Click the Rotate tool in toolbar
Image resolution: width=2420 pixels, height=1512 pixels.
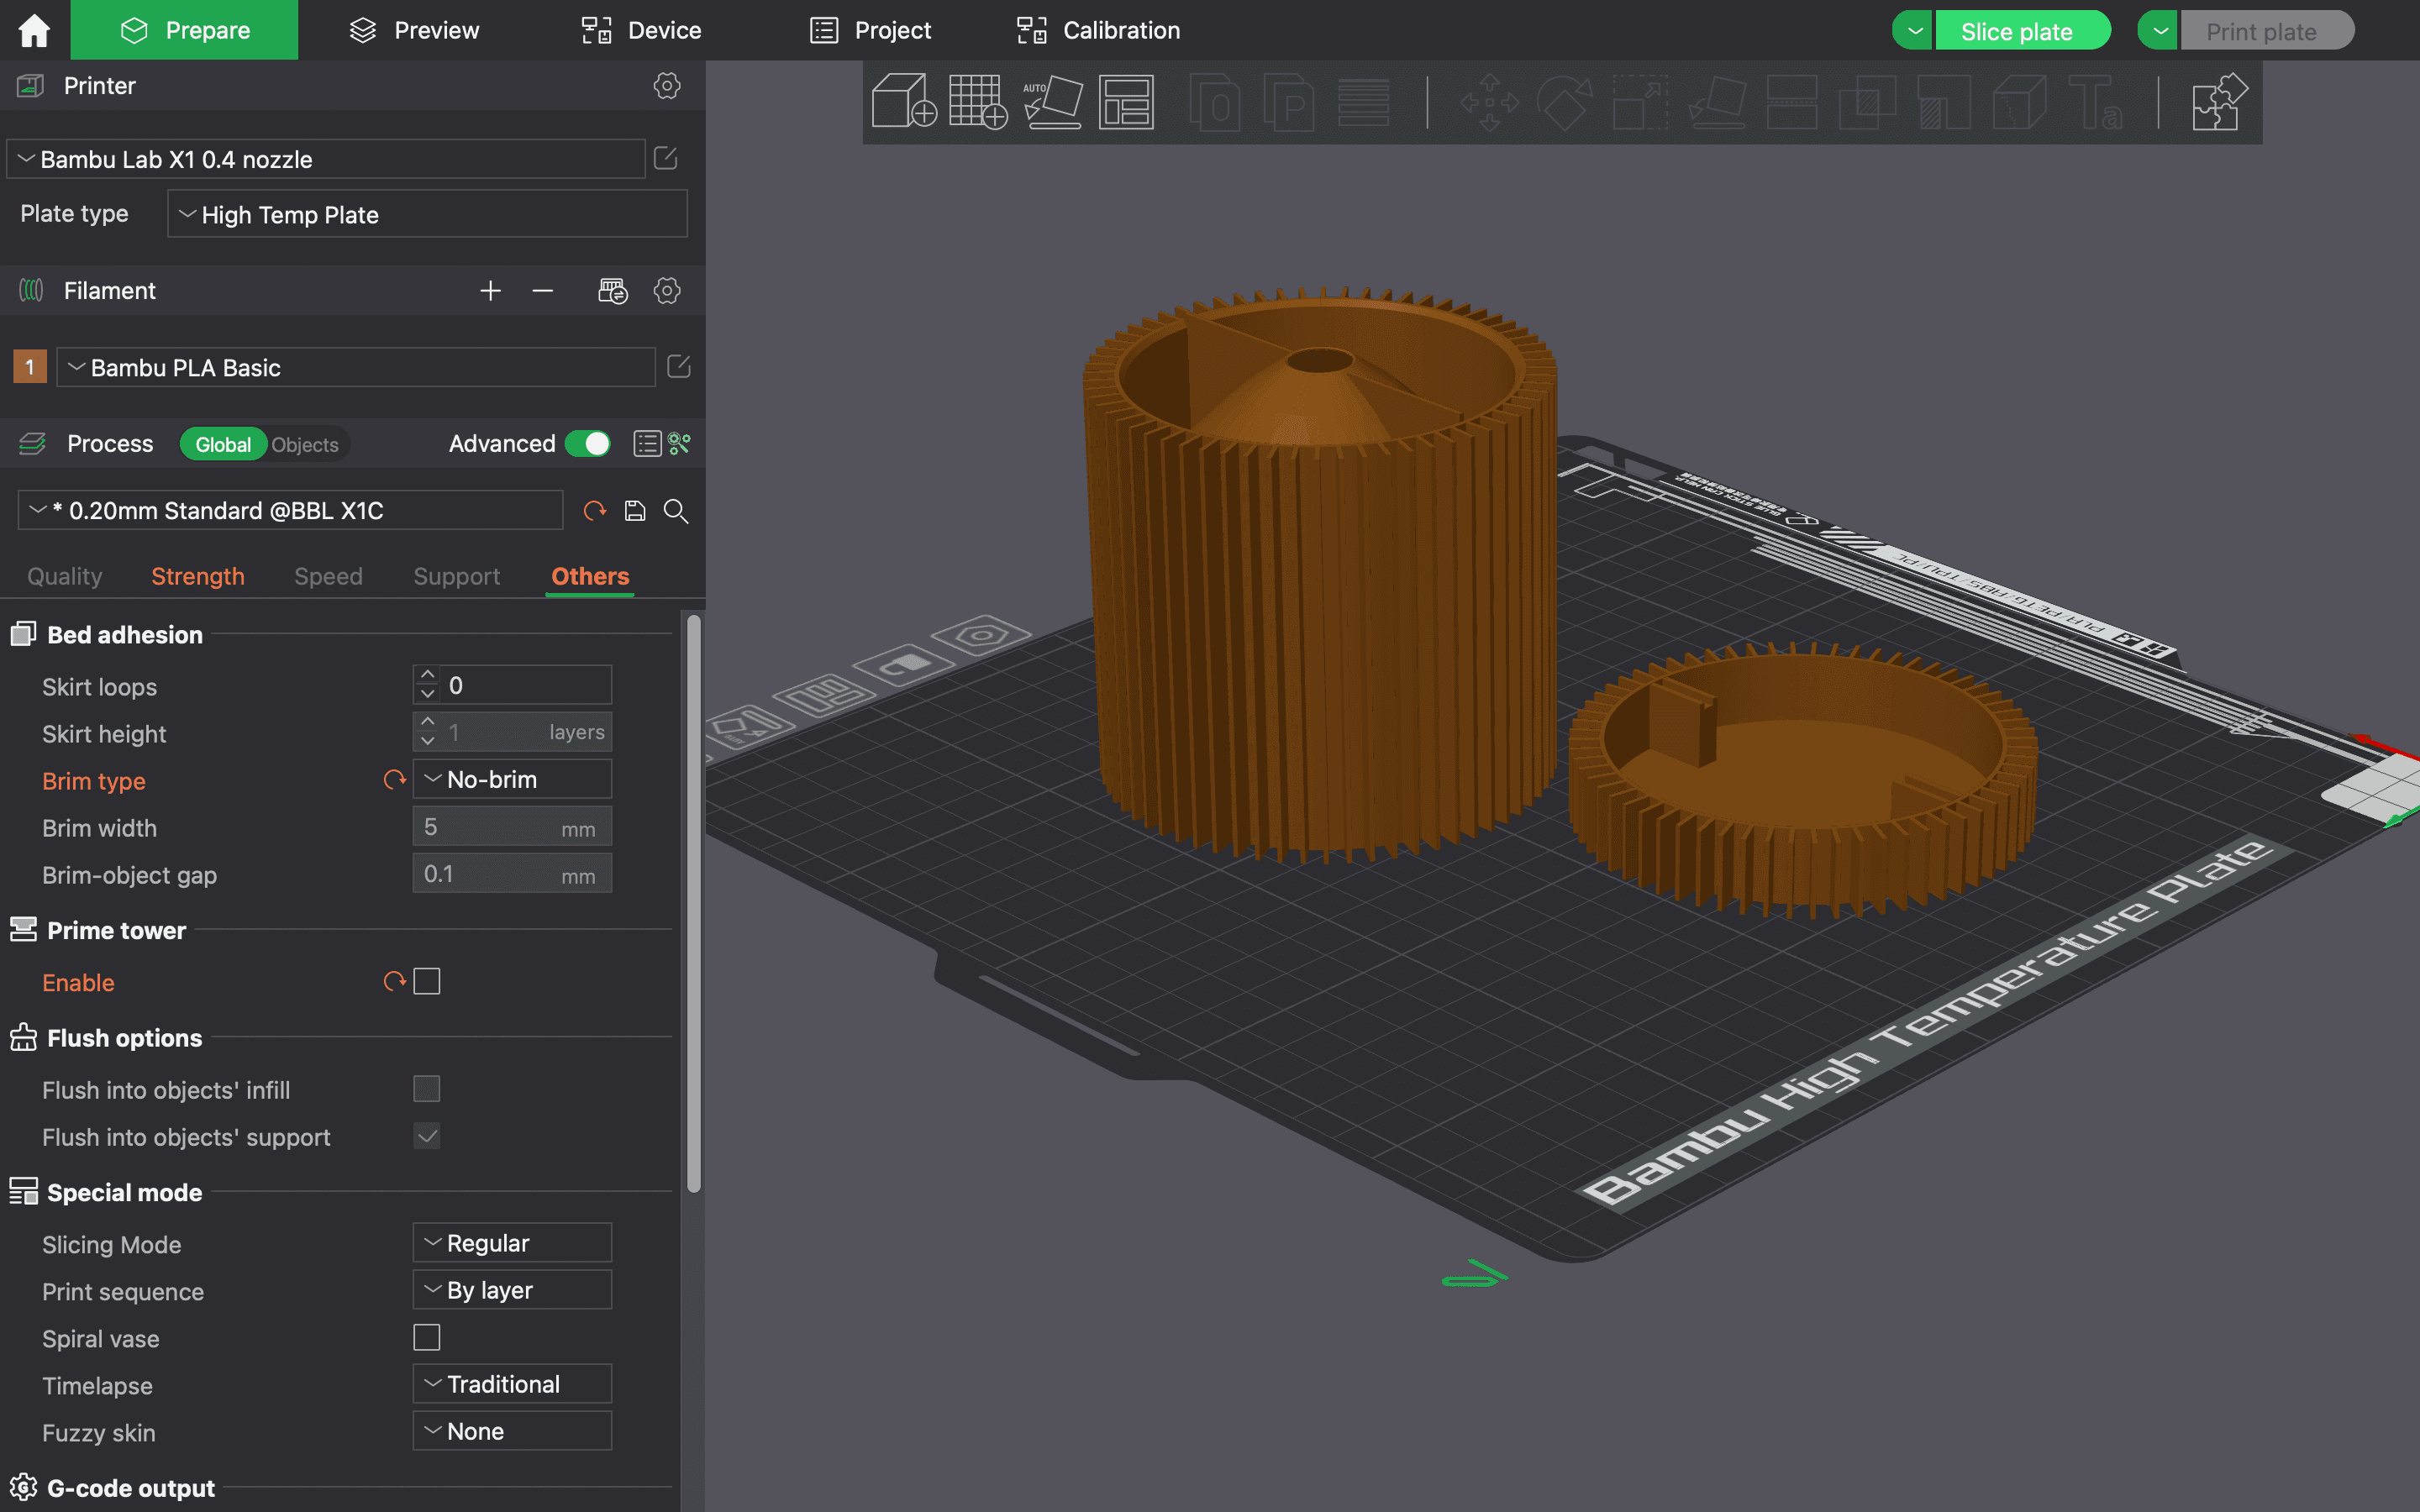click(1564, 101)
